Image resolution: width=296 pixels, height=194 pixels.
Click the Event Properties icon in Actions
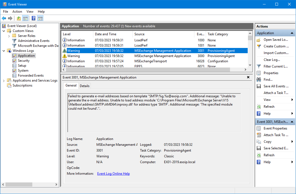259,128
